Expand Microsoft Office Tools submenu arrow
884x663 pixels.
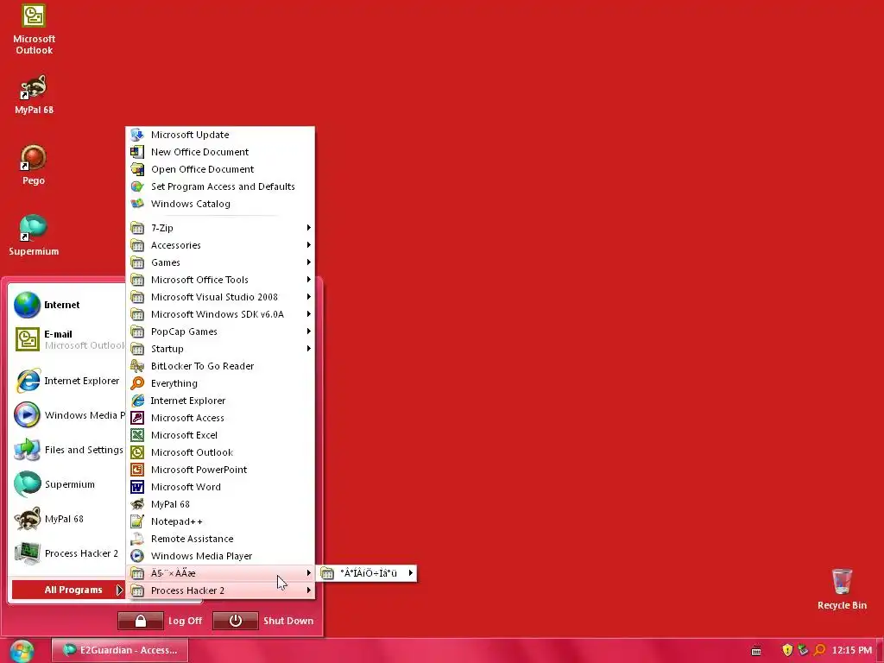point(308,280)
